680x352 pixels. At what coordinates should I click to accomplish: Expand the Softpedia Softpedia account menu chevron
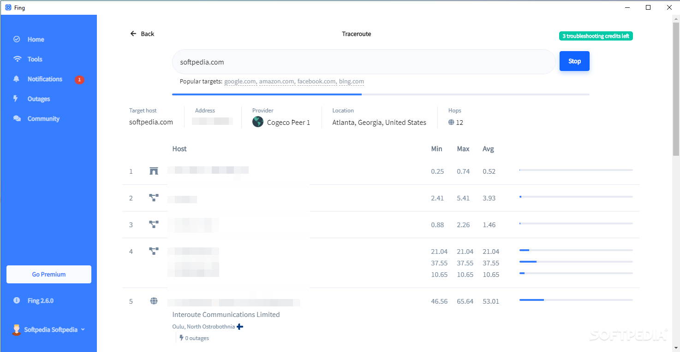pos(83,329)
